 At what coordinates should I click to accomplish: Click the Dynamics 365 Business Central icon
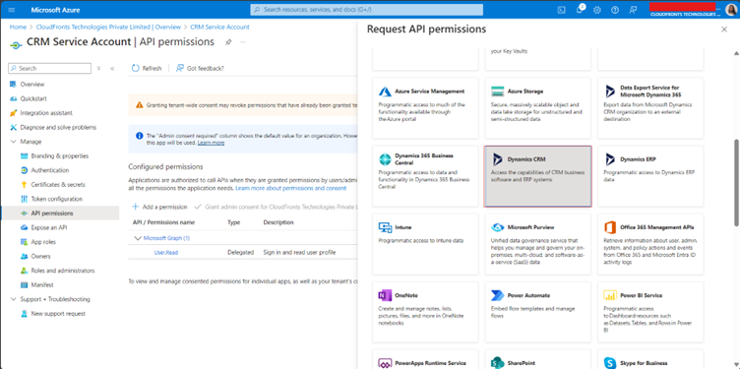click(x=385, y=159)
